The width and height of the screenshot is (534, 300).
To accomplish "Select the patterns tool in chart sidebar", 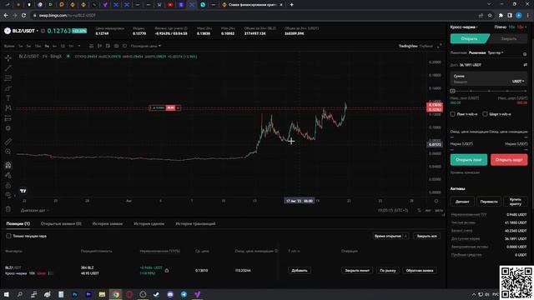I will [8, 108].
